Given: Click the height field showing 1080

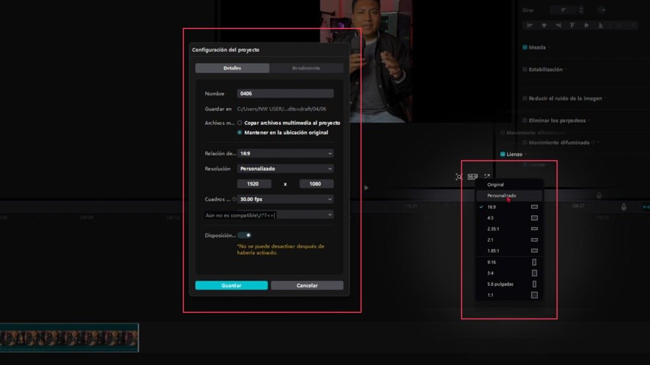Looking at the screenshot, I should point(316,184).
